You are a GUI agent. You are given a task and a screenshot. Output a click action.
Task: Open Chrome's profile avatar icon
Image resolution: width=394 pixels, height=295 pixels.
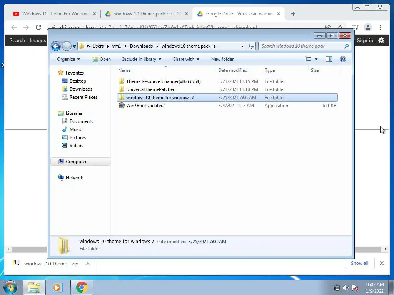[367, 27]
